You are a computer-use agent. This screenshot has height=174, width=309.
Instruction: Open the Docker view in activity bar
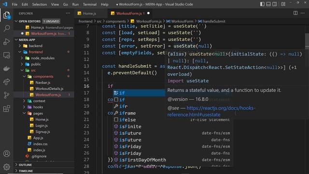[6, 69]
